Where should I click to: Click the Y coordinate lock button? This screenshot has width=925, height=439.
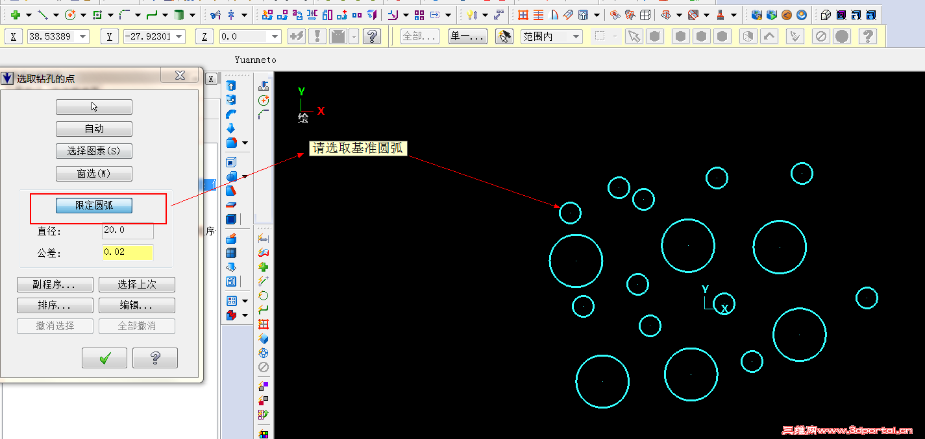pos(109,37)
